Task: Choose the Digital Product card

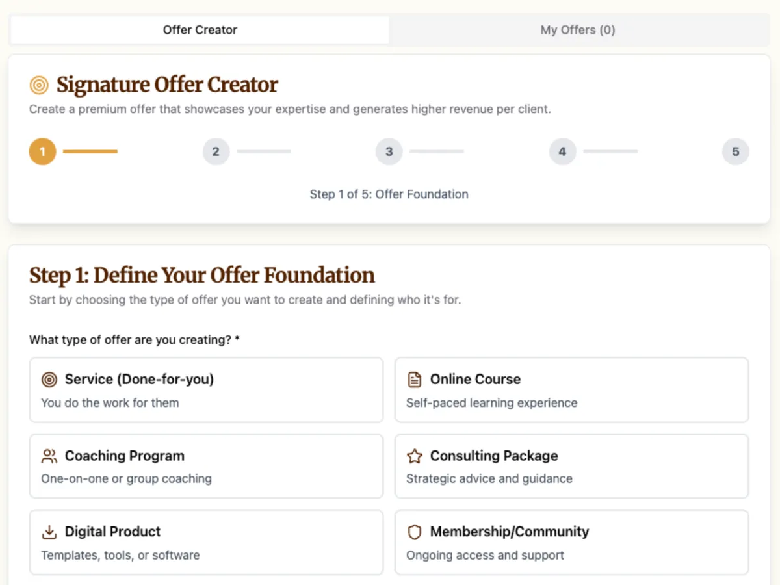Action: pos(207,543)
